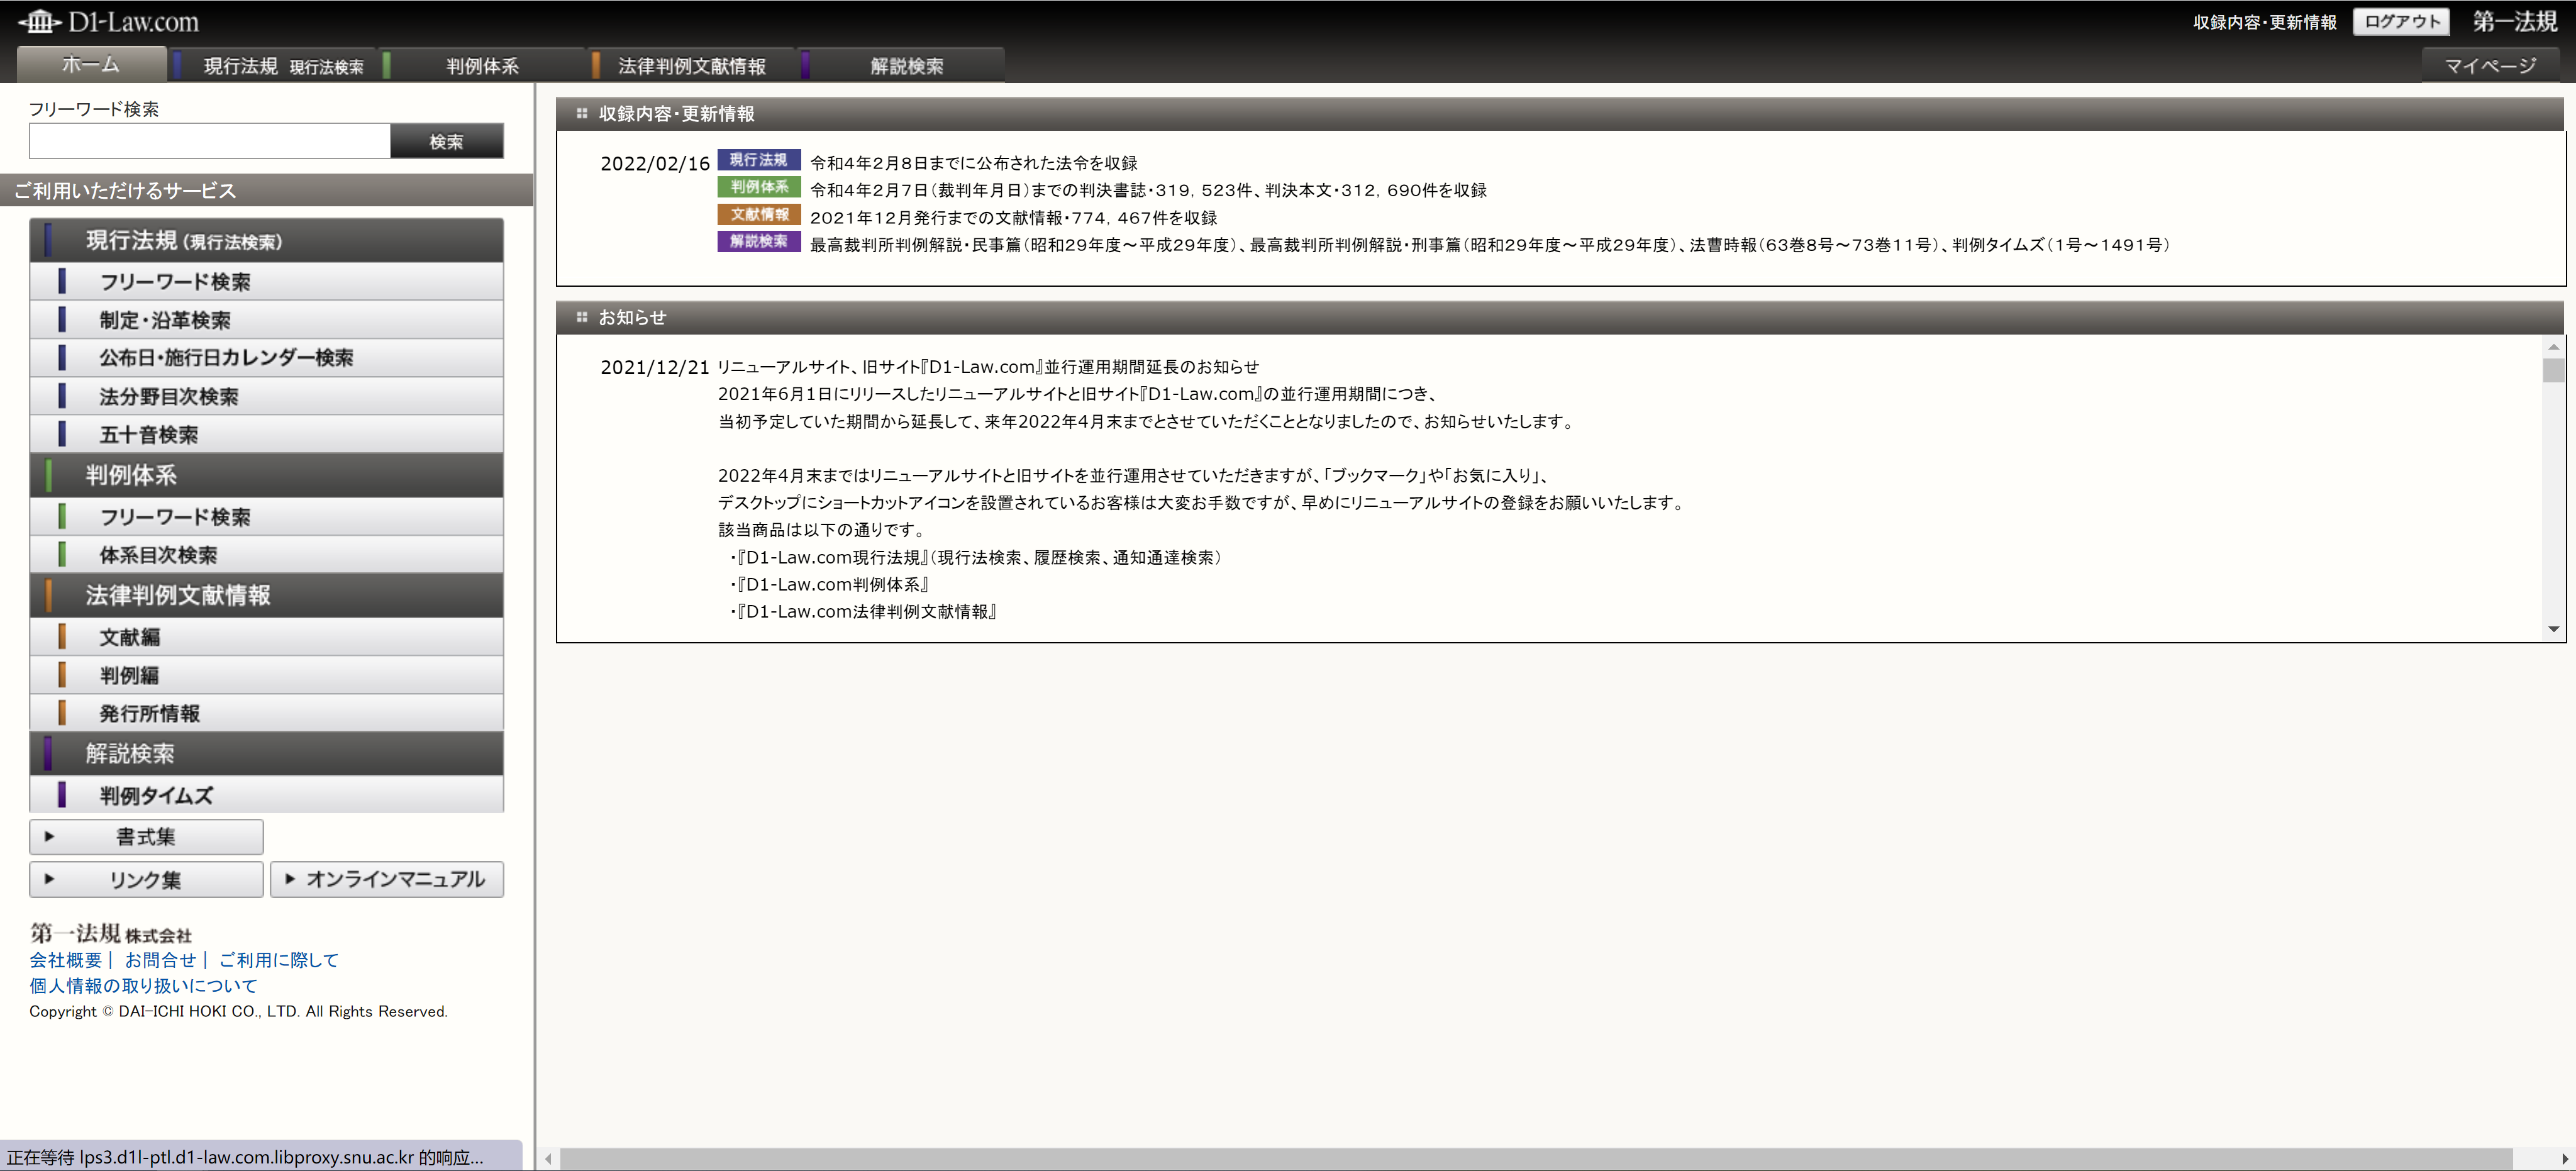Switch to the 判例体系 tab
This screenshot has width=2576, height=1171.
click(483, 66)
